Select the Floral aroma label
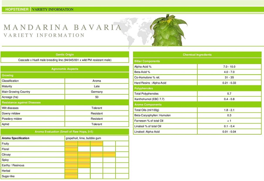The width and height of the screenshot is (264, 181). [x=5, y=149]
